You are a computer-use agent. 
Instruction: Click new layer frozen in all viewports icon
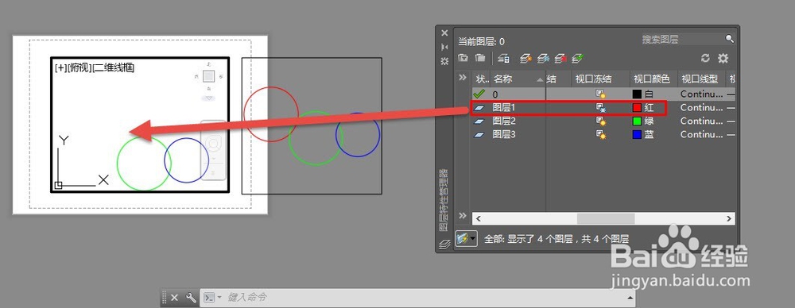point(544,58)
